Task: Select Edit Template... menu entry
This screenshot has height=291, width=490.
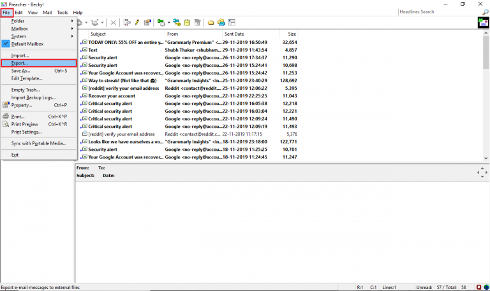Action: 39,78
